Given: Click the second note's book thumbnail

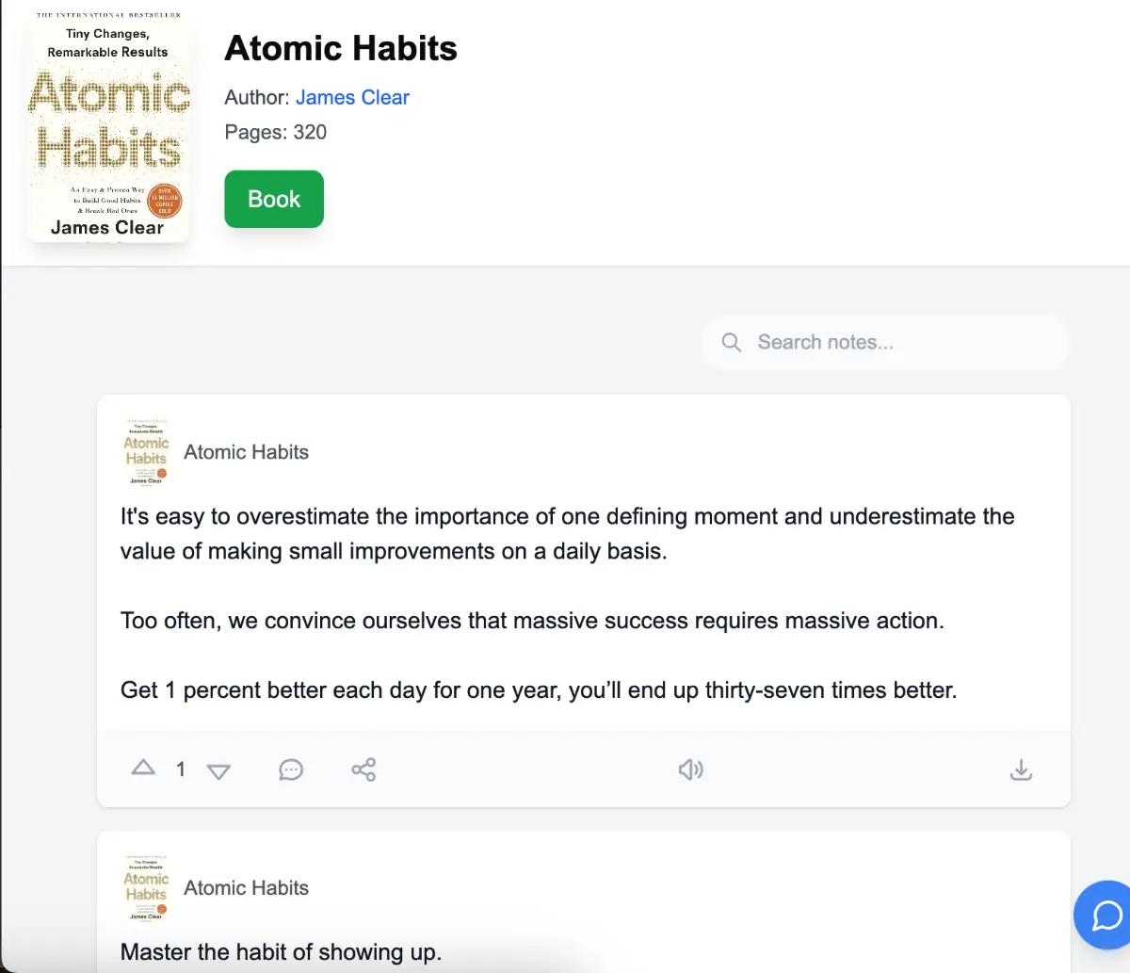Looking at the screenshot, I should (x=146, y=888).
